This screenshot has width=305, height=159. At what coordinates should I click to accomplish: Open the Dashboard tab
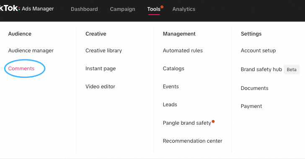[x=84, y=9]
